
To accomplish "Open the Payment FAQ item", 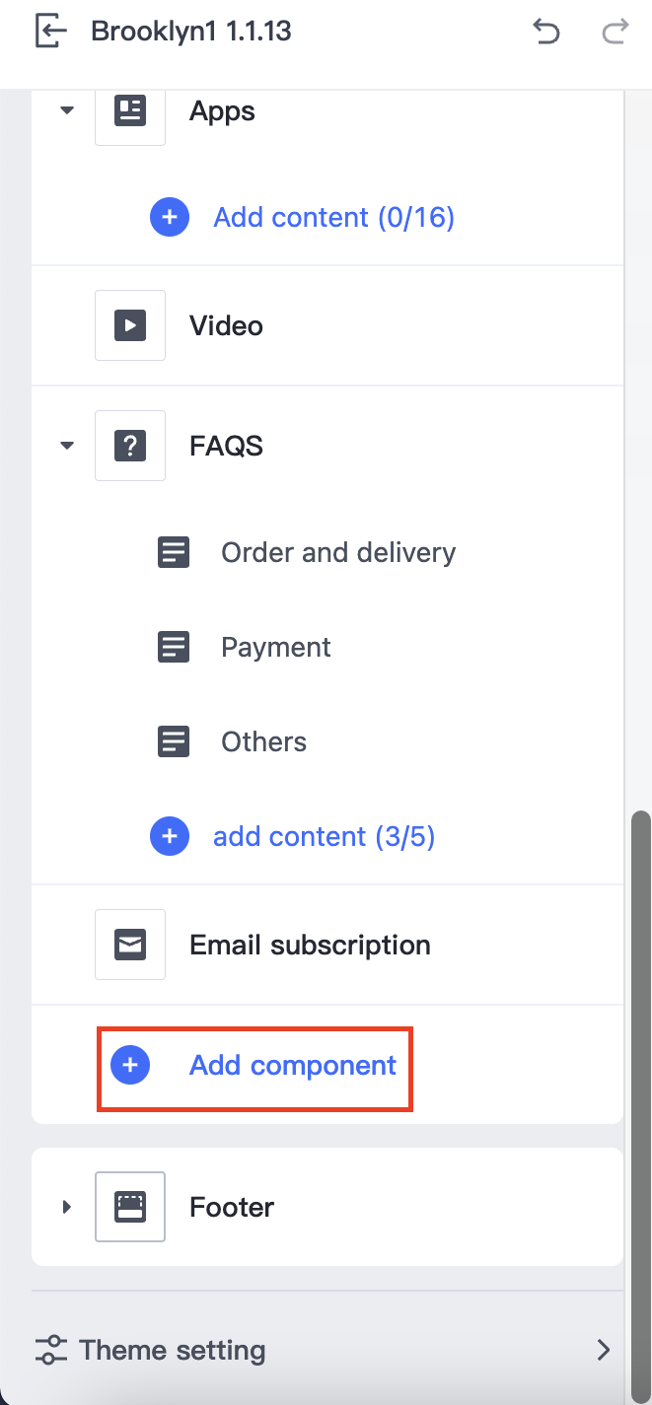I will pyautogui.click(x=276, y=647).
